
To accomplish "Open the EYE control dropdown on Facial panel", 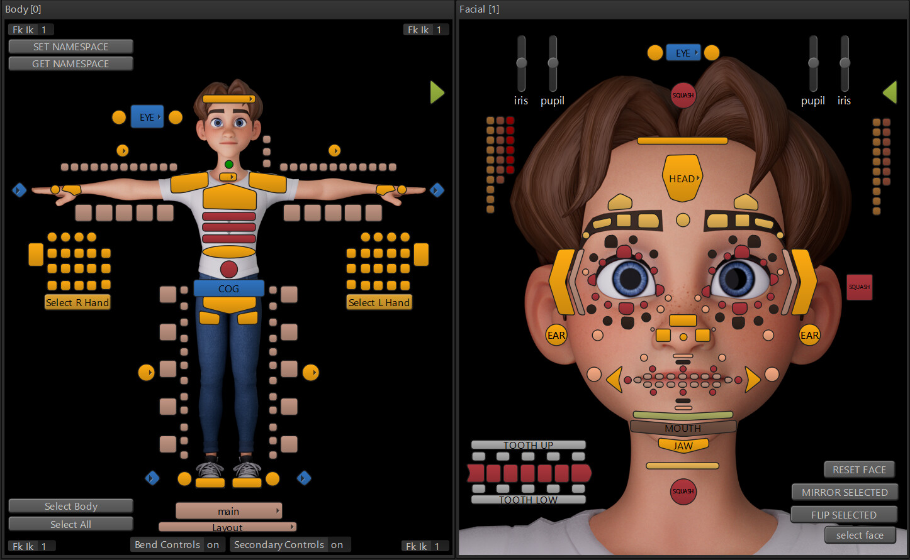I will click(x=683, y=52).
